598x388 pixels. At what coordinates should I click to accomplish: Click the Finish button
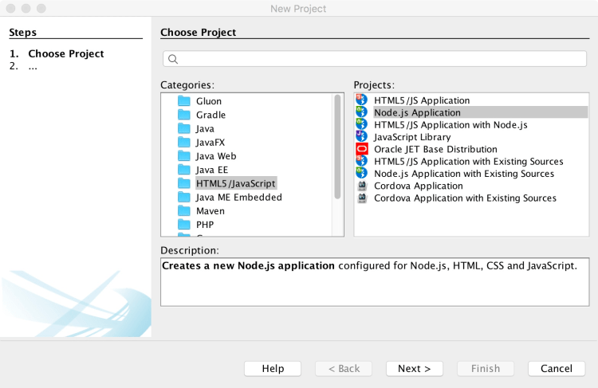pyautogui.click(x=486, y=369)
